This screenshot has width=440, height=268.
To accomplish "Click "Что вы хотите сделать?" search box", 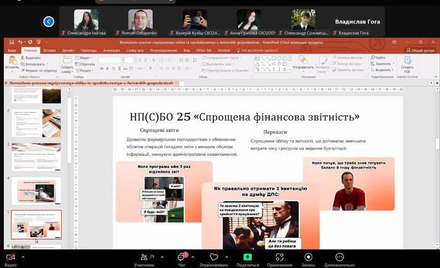I will tap(257, 50).
